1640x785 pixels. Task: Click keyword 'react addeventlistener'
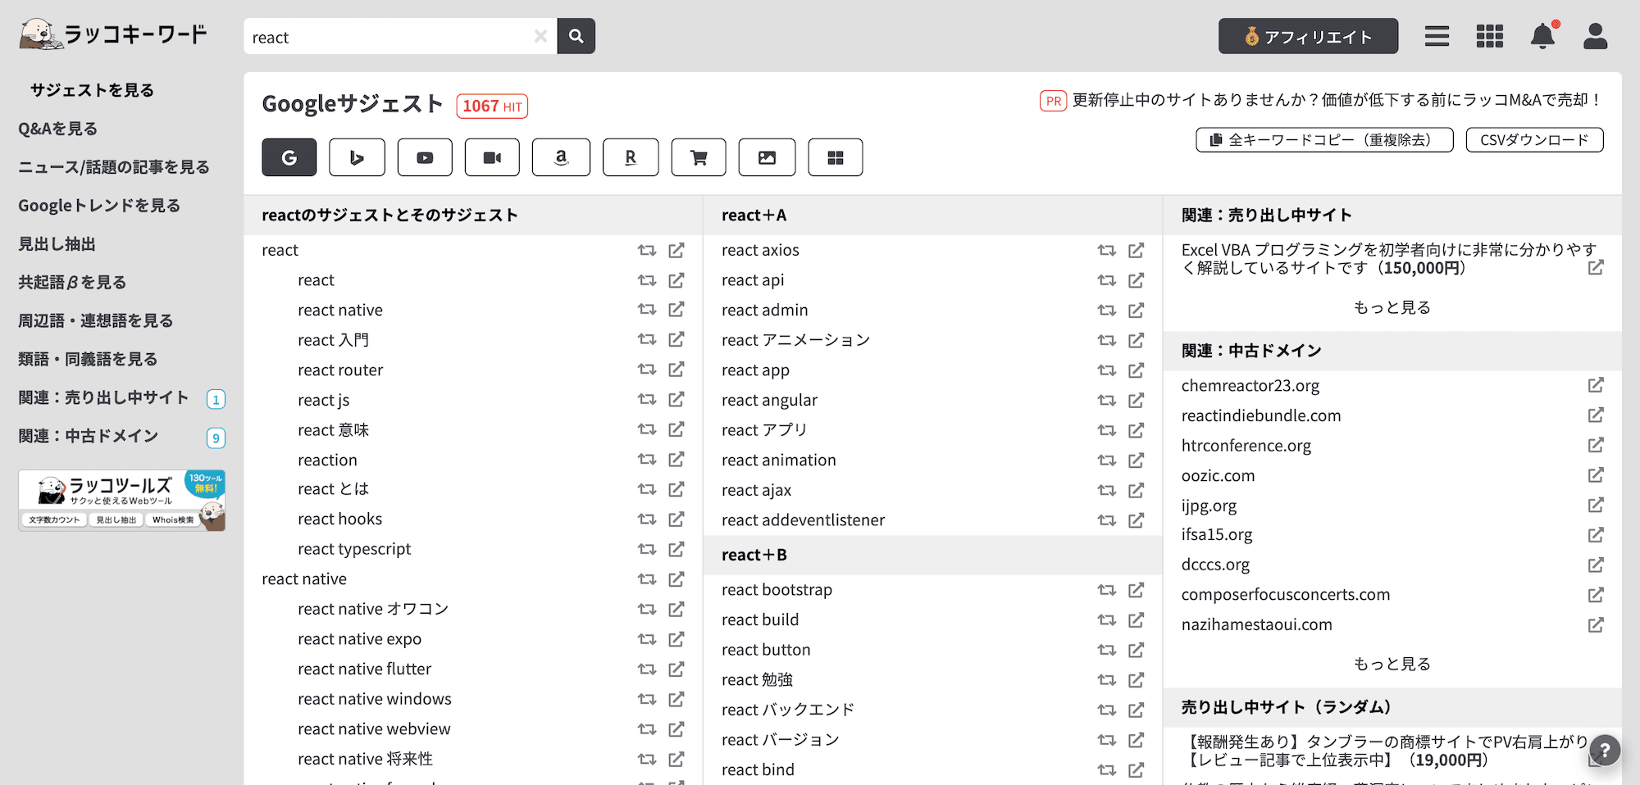click(x=803, y=520)
